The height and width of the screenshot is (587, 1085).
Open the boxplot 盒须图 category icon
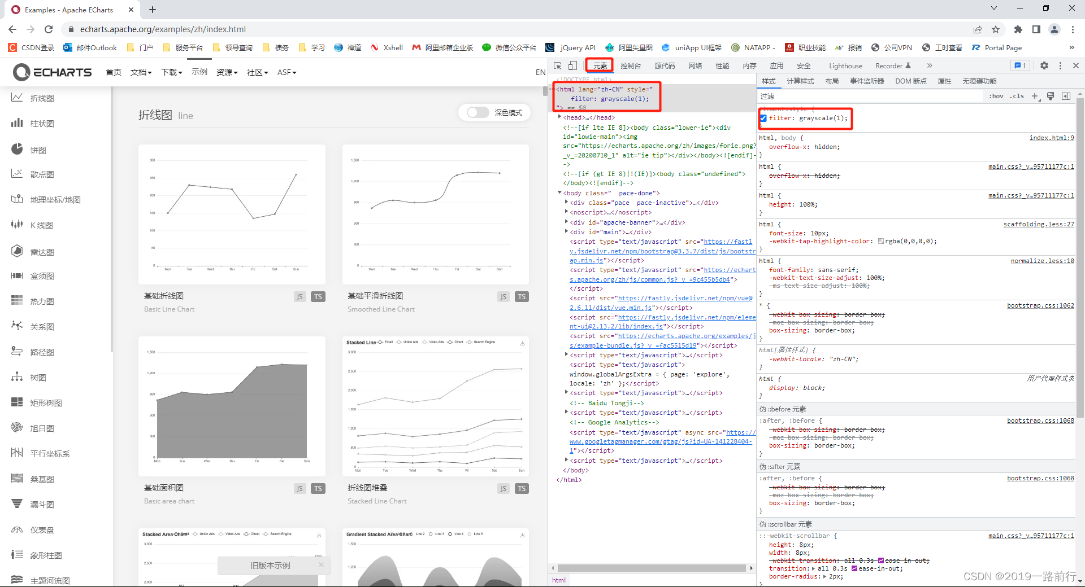[x=17, y=275]
